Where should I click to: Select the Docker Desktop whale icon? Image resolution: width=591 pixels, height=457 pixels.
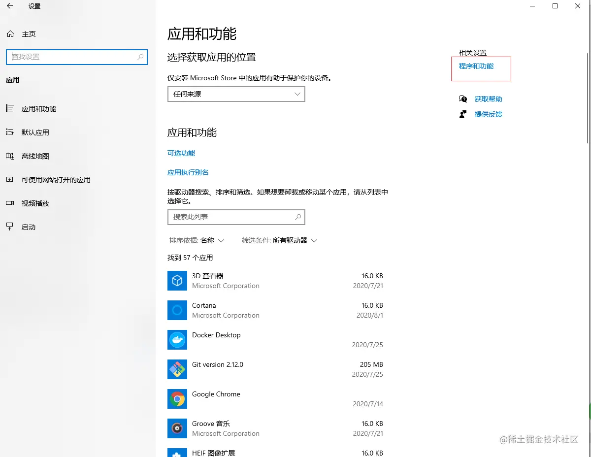[177, 340]
